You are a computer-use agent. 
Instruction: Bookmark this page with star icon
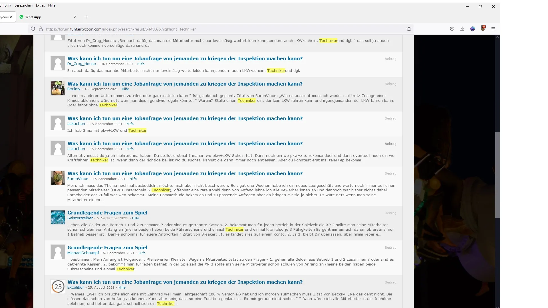point(409,29)
